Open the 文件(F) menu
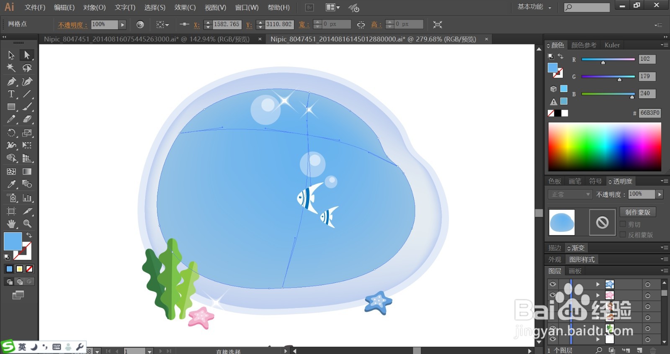 [x=35, y=8]
